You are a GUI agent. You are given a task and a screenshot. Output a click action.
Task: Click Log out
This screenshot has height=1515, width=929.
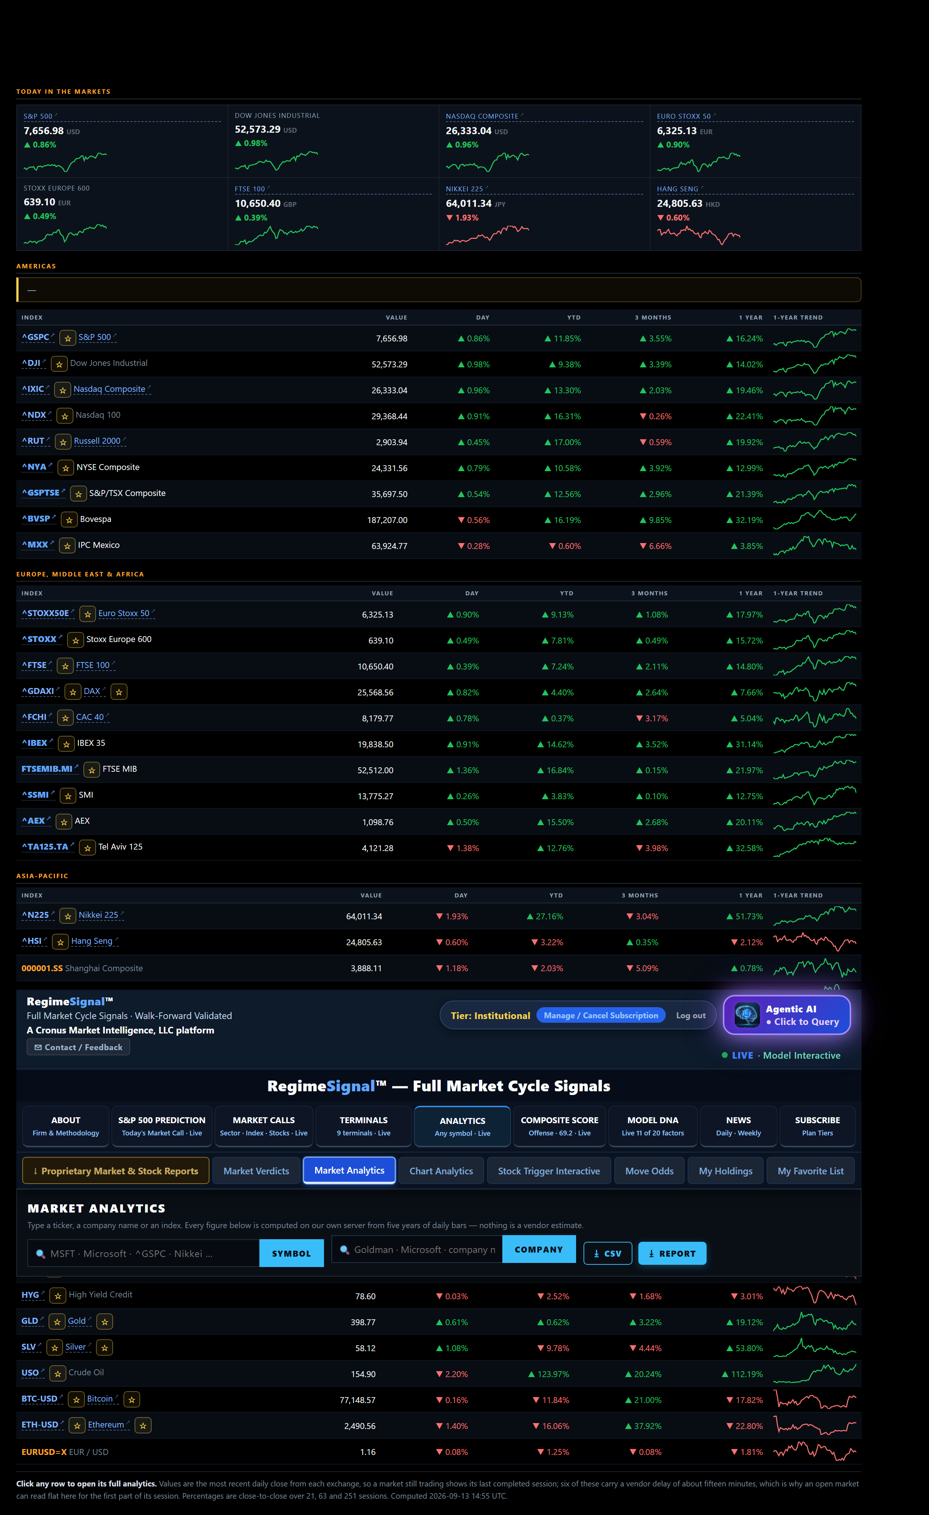point(691,1015)
